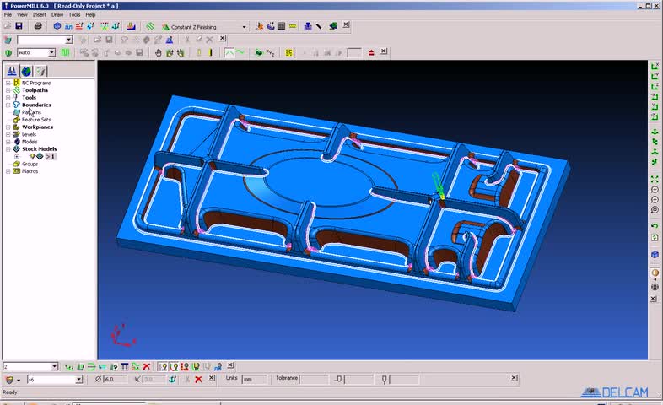The width and height of the screenshot is (663, 405).
Task: Open the third explorer tab with sketch icon
Action: click(40, 71)
